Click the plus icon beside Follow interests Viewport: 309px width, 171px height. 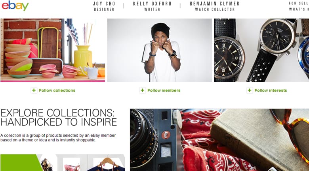tap(250, 90)
